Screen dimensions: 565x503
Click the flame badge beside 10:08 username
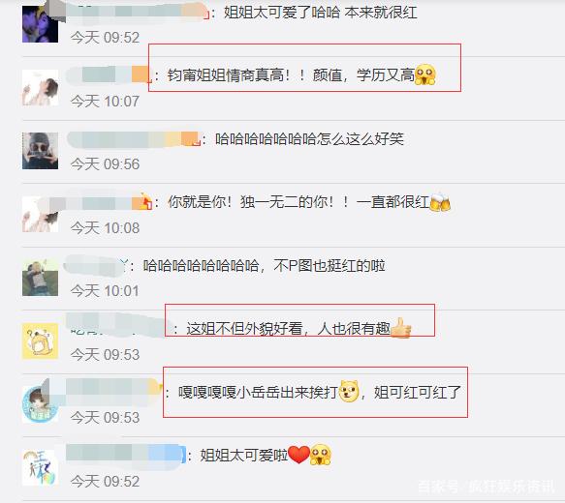tap(146, 200)
